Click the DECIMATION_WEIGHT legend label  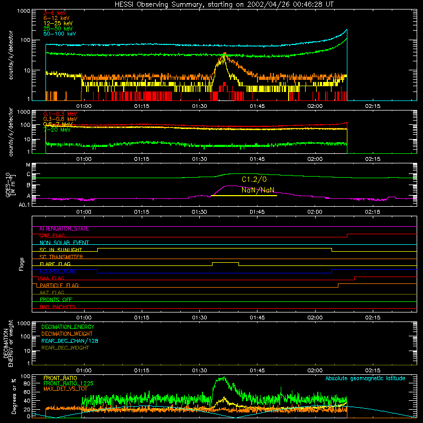pyautogui.click(x=67, y=334)
